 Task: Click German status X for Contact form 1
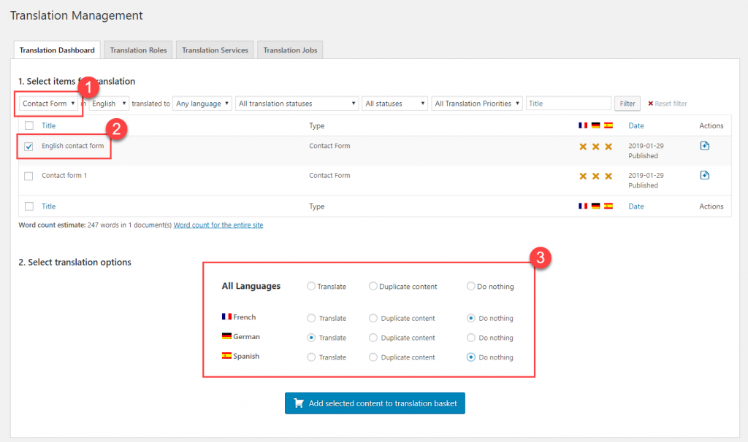coord(596,177)
